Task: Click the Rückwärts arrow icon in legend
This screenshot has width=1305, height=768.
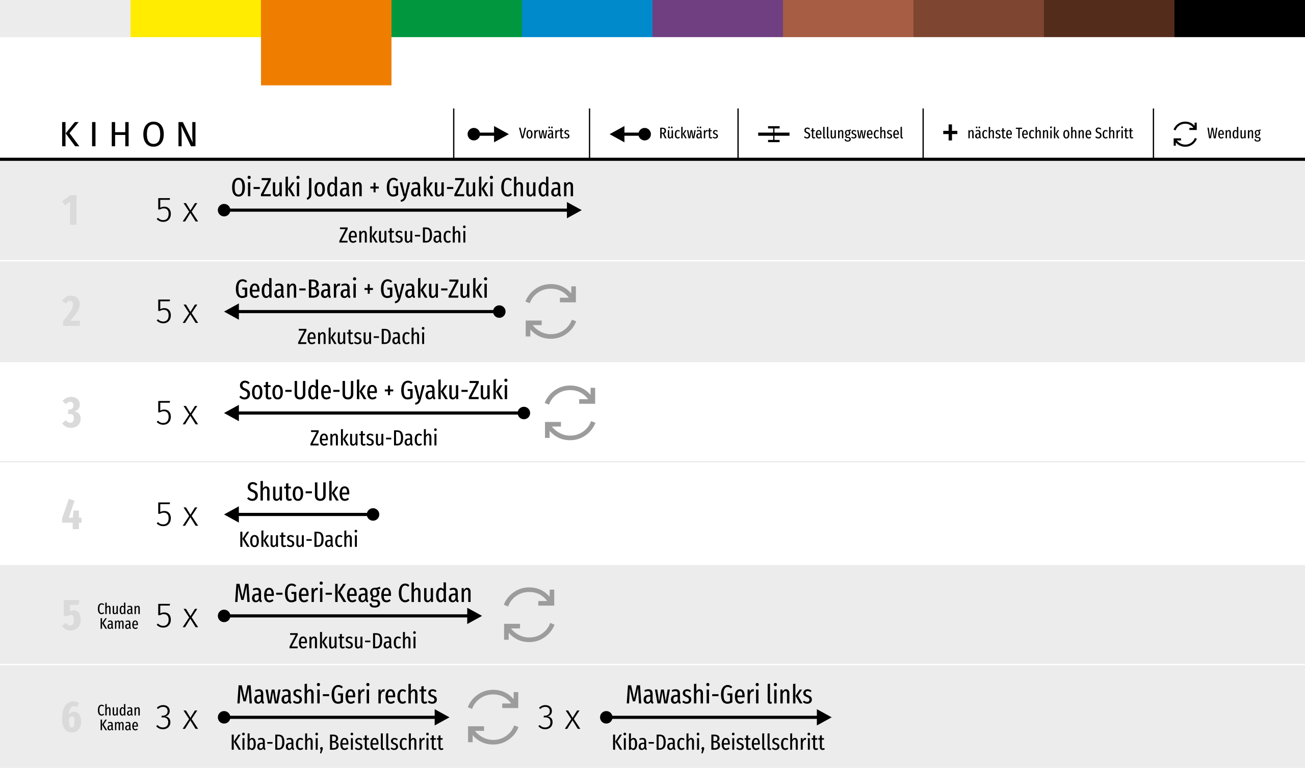Action: click(630, 134)
